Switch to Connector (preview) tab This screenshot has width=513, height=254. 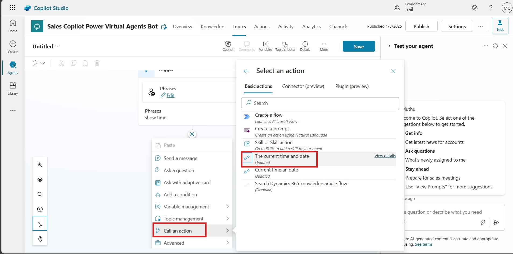tap(303, 86)
